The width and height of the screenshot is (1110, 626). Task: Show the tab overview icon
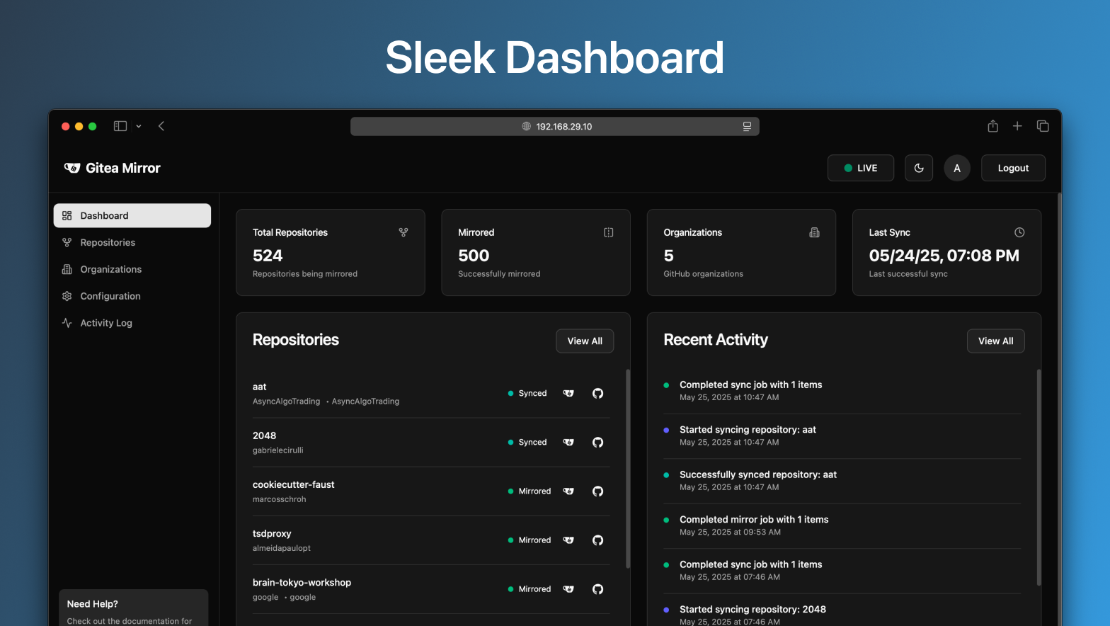pyautogui.click(x=1043, y=126)
